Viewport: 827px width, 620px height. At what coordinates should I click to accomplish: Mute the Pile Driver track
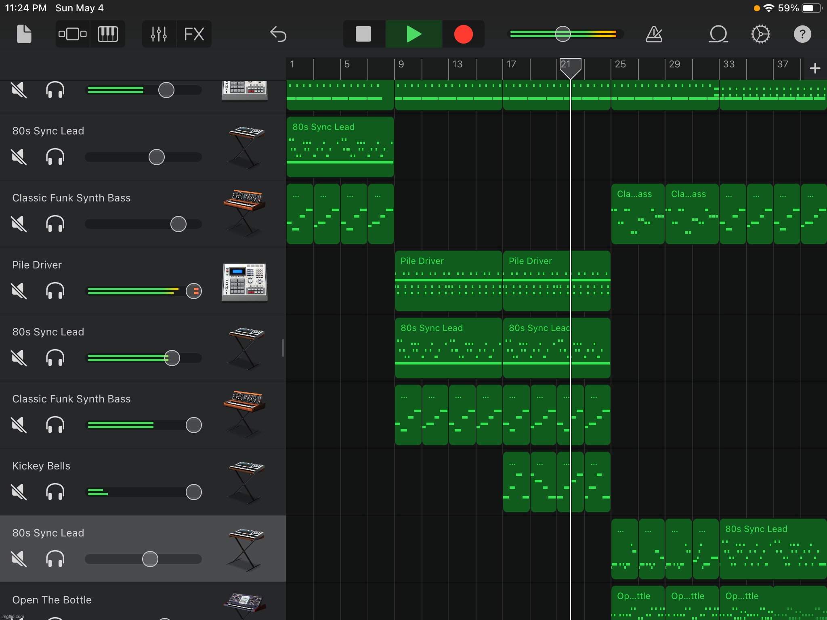point(19,291)
